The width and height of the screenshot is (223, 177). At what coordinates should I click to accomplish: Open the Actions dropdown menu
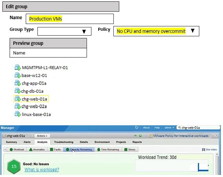(43, 136)
